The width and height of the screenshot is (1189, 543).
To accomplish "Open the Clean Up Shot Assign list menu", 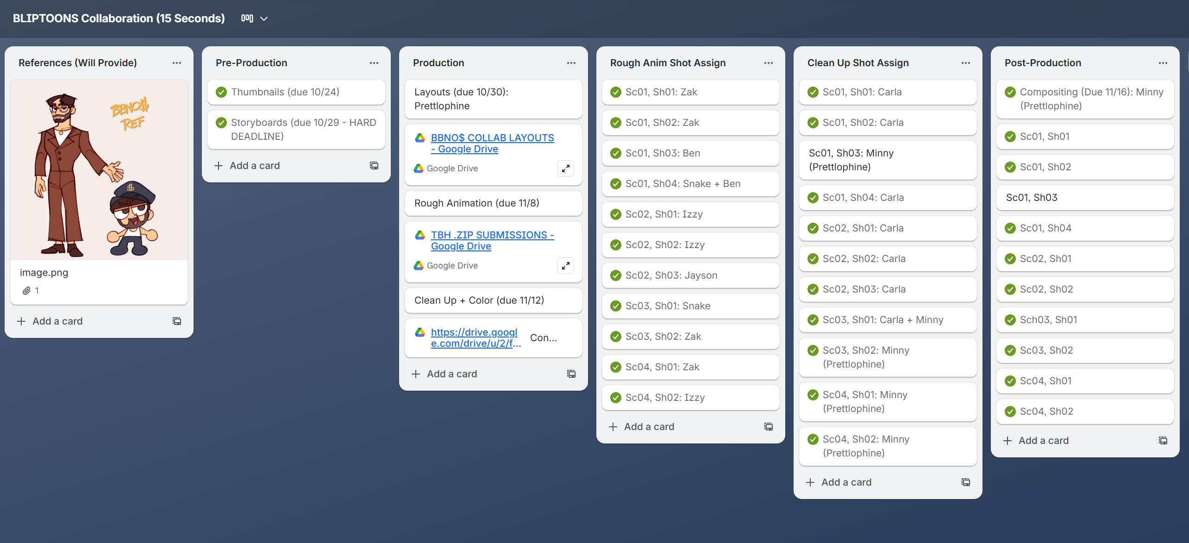I will (x=965, y=63).
